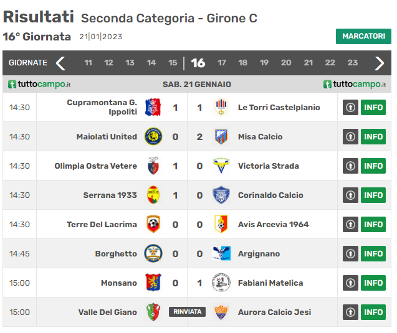The image size is (397, 333).
Task: Click the Cupramontana G. Ippoliti team crest
Action: (x=153, y=107)
